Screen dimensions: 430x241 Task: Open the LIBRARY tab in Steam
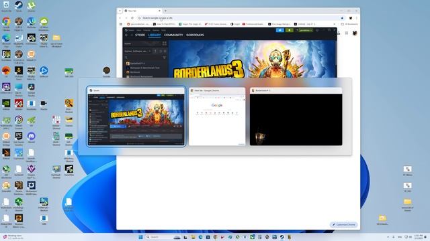tap(155, 35)
